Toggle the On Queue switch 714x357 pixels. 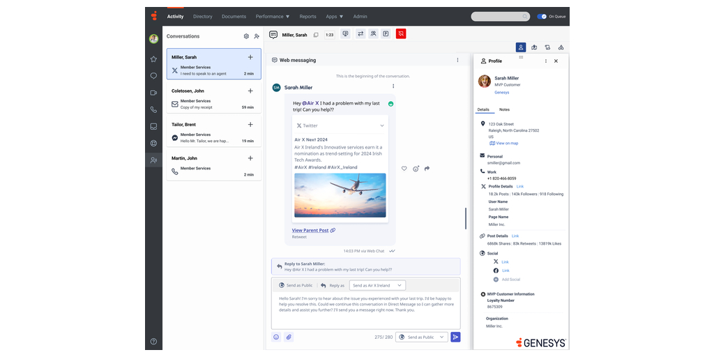[542, 16]
